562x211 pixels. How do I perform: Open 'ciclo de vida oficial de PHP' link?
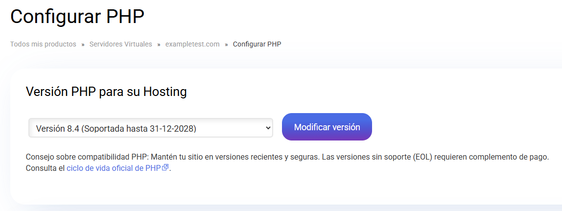point(114,168)
